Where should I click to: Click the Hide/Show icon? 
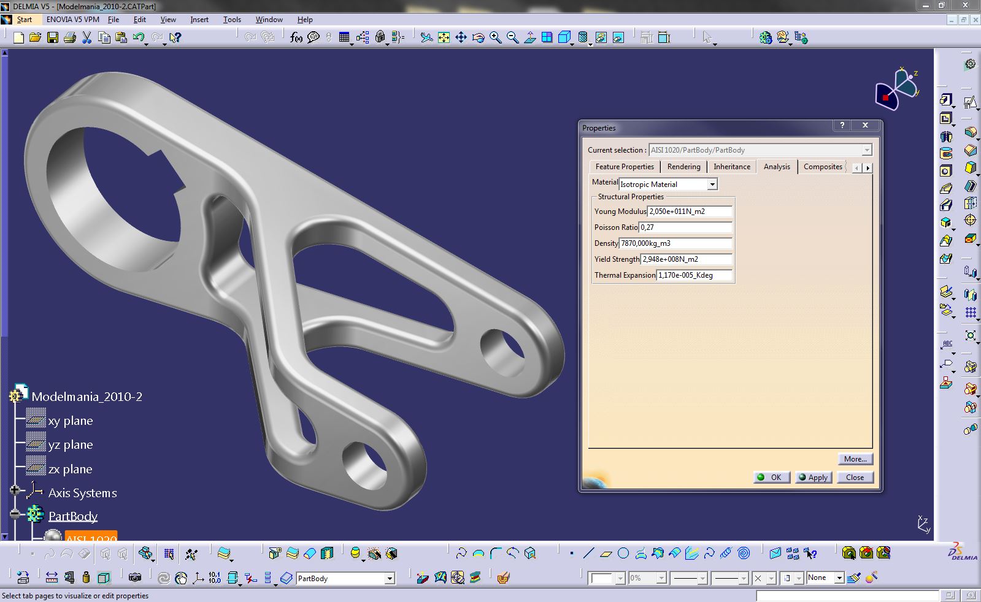coord(601,38)
